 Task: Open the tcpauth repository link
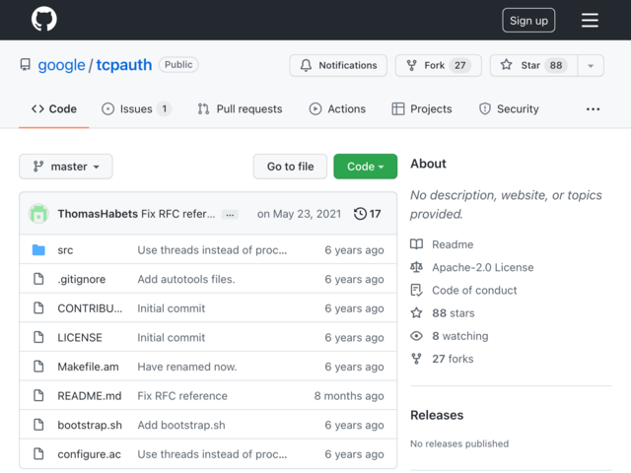pos(124,65)
